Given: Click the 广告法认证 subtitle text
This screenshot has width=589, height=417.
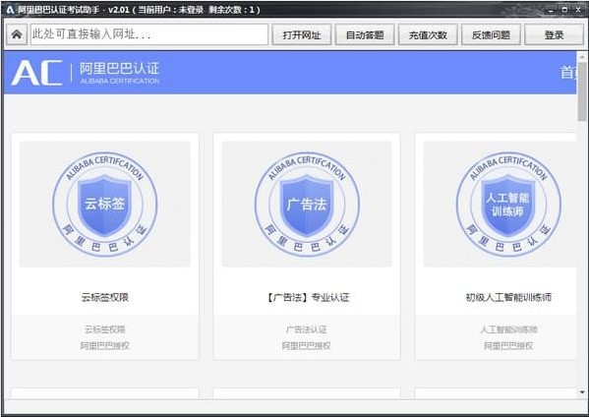Looking at the screenshot, I should [307, 329].
